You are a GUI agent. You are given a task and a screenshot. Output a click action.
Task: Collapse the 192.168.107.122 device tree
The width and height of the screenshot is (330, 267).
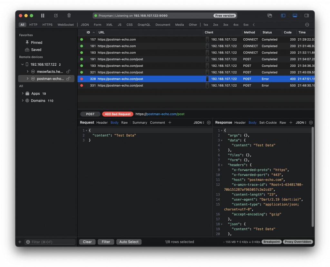(22, 64)
